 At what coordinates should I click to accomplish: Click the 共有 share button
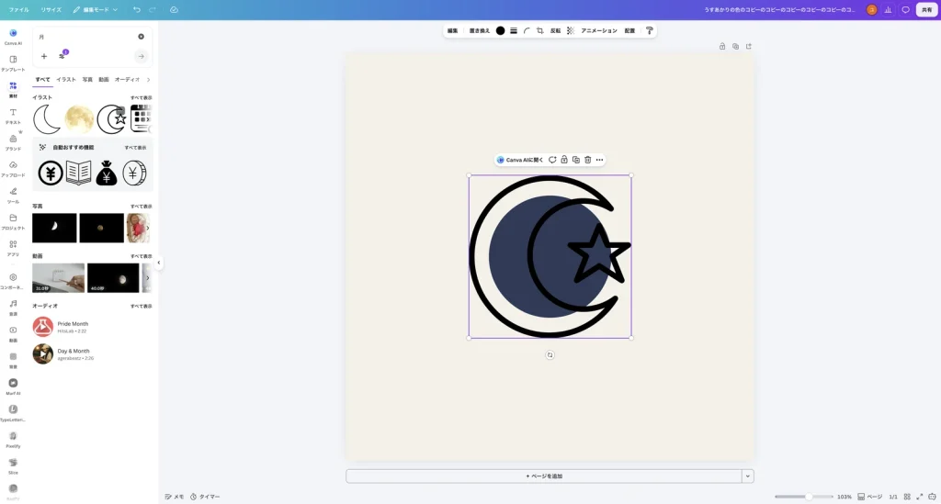tap(926, 9)
